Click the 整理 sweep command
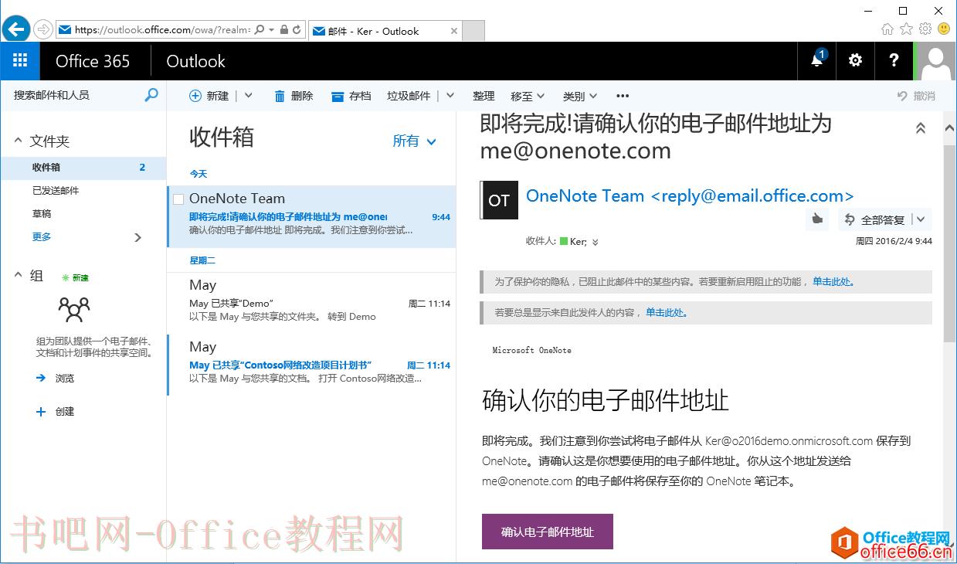 (x=484, y=96)
